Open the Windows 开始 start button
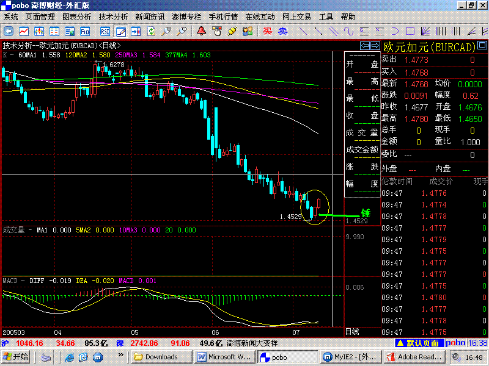Screen dimensions: 489x366 coord(16,357)
